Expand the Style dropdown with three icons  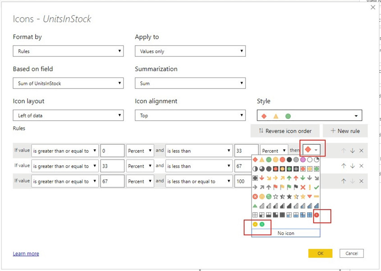pyautogui.click(x=310, y=115)
